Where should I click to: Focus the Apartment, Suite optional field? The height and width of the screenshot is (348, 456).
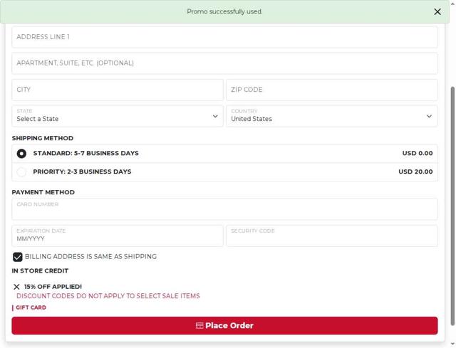[x=224, y=63]
